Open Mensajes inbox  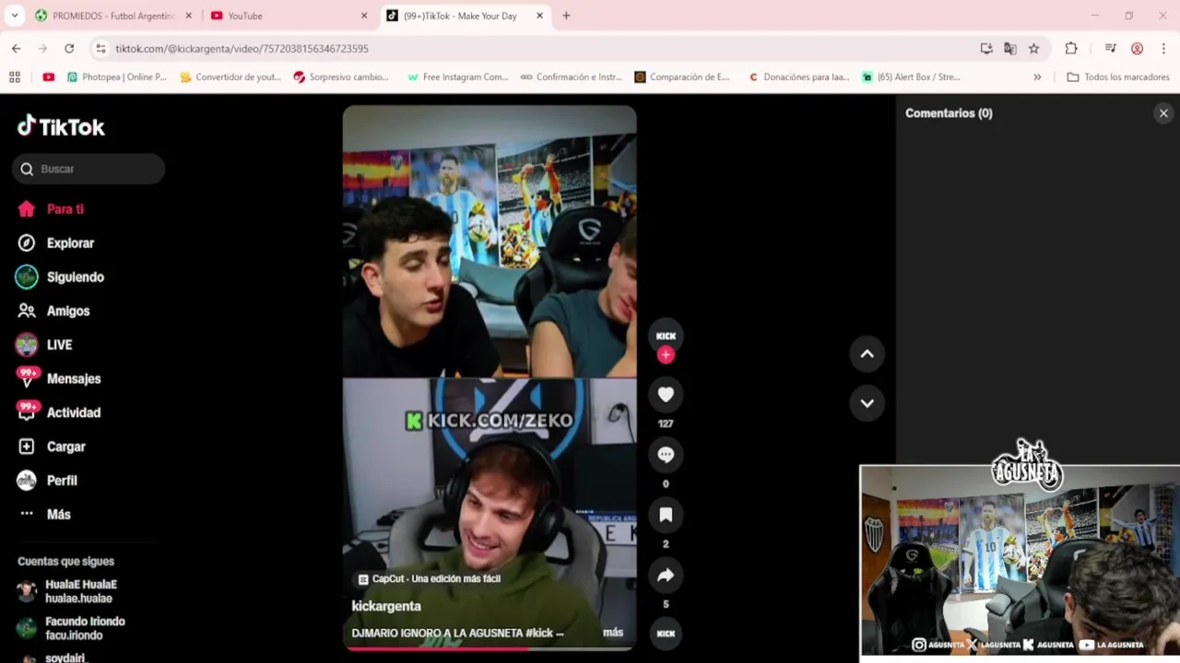coord(59,378)
